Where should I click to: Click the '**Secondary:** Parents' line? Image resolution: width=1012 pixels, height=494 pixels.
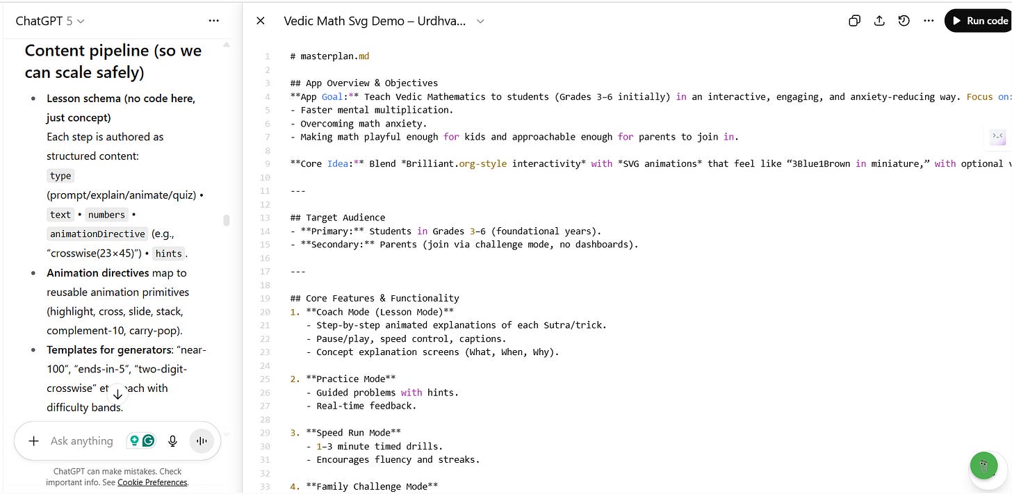[x=464, y=245]
